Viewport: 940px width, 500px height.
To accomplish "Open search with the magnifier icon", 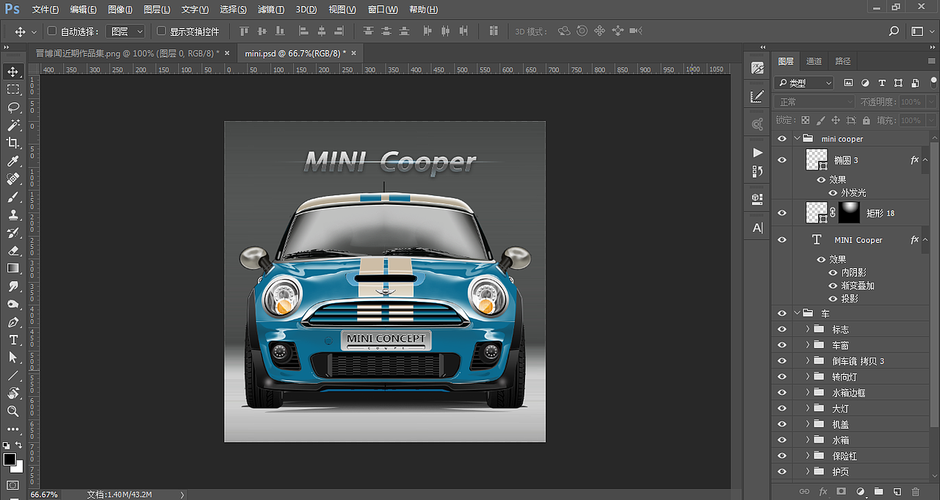I will pos(894,32).
